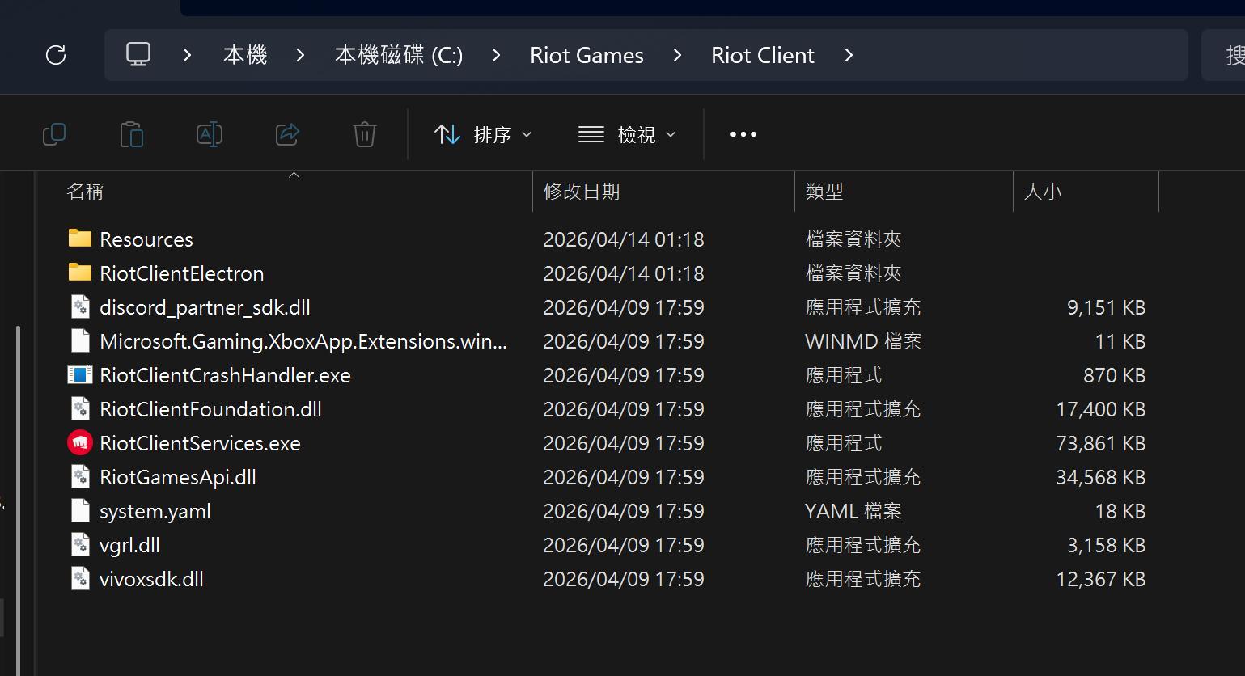Open the 檢視 view dropdown
Viewport: 1245px width, 676px height.
pyautogui.click(x=627, y=134)
